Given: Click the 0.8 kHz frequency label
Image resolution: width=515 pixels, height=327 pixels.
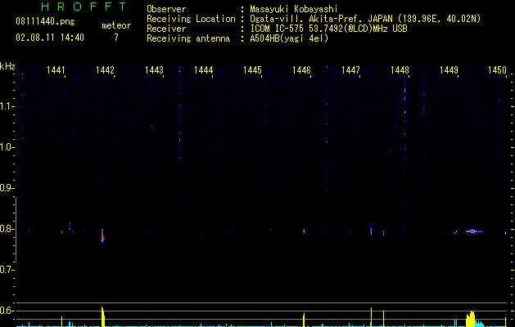Looking at the screenshot, I should (7, 229).
